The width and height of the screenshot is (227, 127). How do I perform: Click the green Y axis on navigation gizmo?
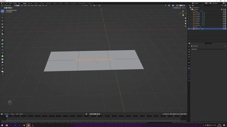[x=183, y=15]
